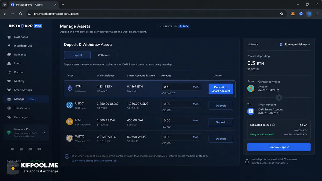Screen dimensions: 322x181
Task: Reload the page
Action: [21, 14]
